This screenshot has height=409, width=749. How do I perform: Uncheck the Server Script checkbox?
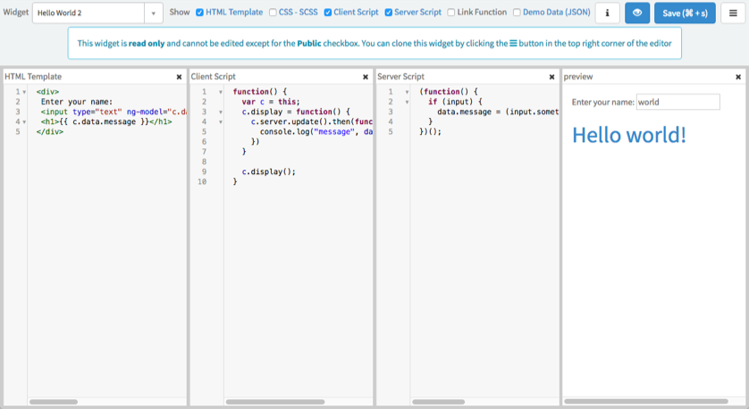point(388,13)
